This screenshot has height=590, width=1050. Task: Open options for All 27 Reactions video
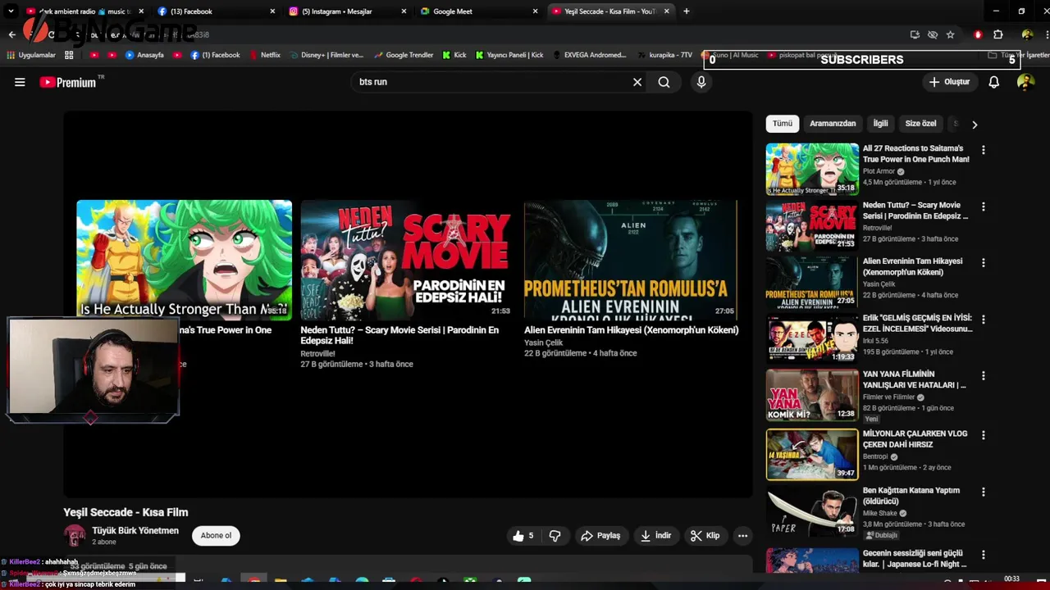(x=983, y=150)
